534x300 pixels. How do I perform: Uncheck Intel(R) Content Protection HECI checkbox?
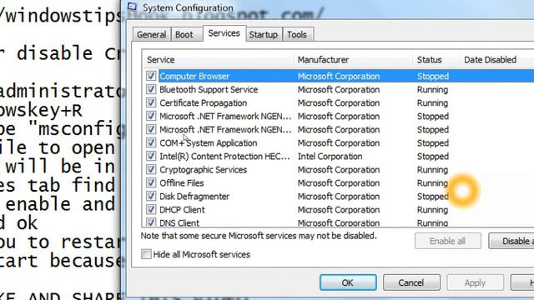[x=151, y=156]
